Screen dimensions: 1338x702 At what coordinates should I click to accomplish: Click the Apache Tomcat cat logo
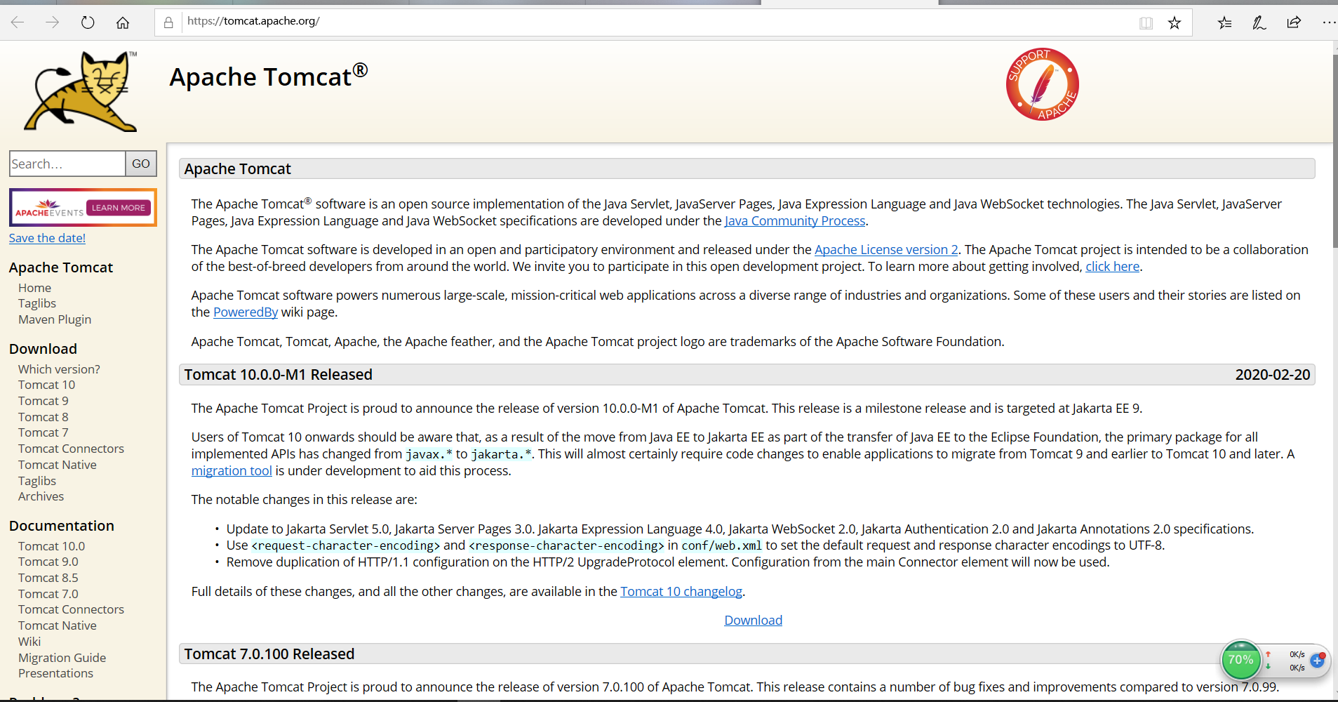click(81, 91)
